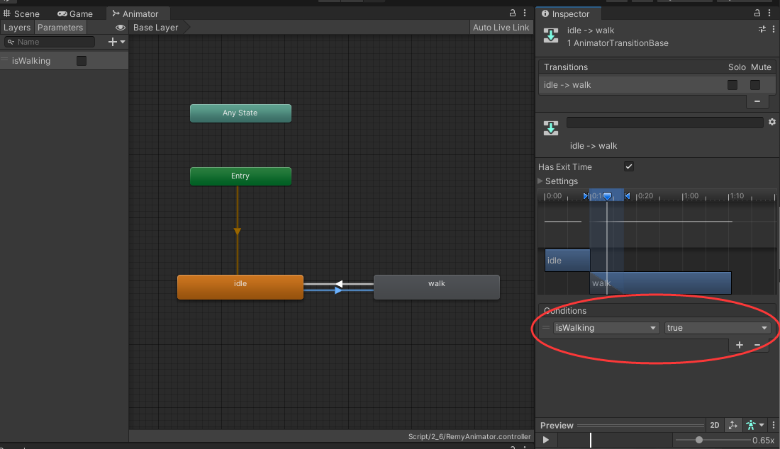
Task: Click the timeline playhead marker
Action: (607, 196)
